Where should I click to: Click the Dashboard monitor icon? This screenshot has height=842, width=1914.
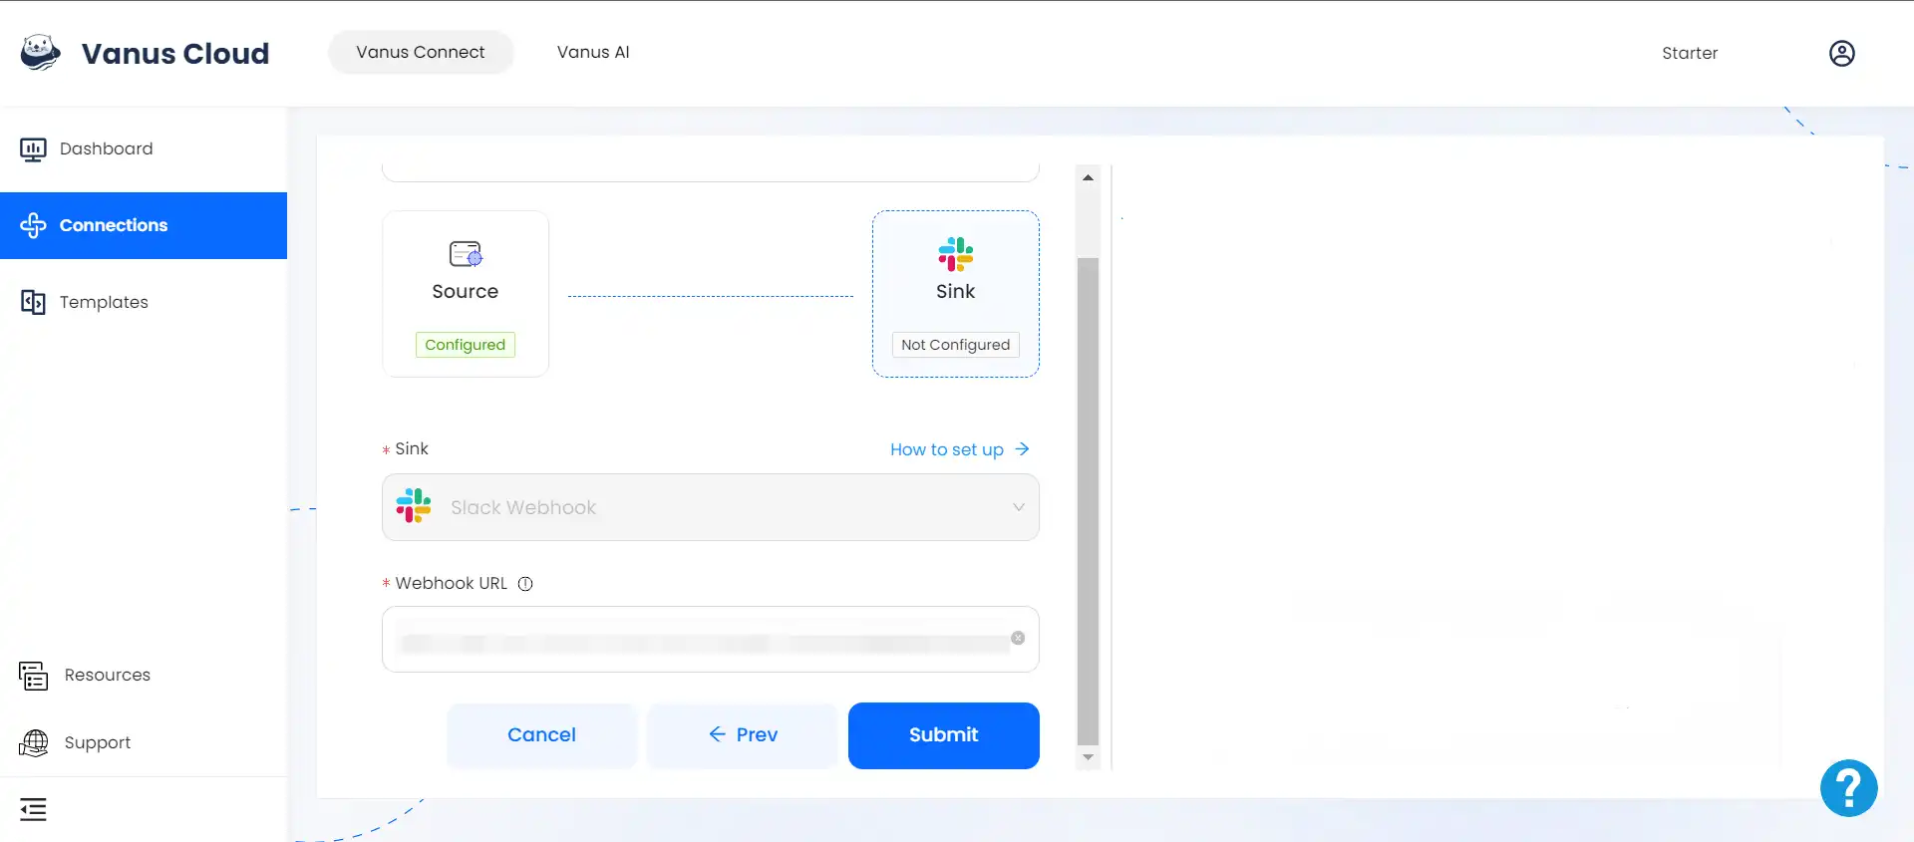(x=33, y=149)
